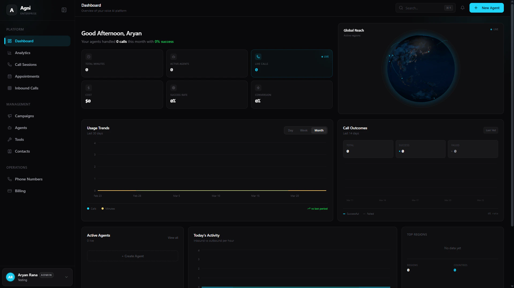Click View all in Active Agents
The height and width of the screenshot is (288, 514).
tap(173, 238)
